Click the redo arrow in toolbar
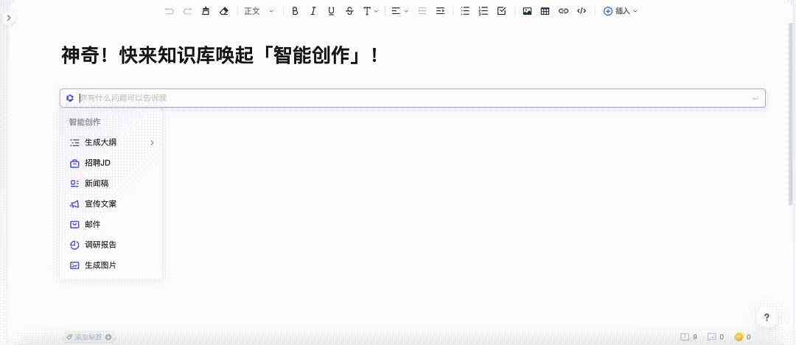 pos(187,10)
